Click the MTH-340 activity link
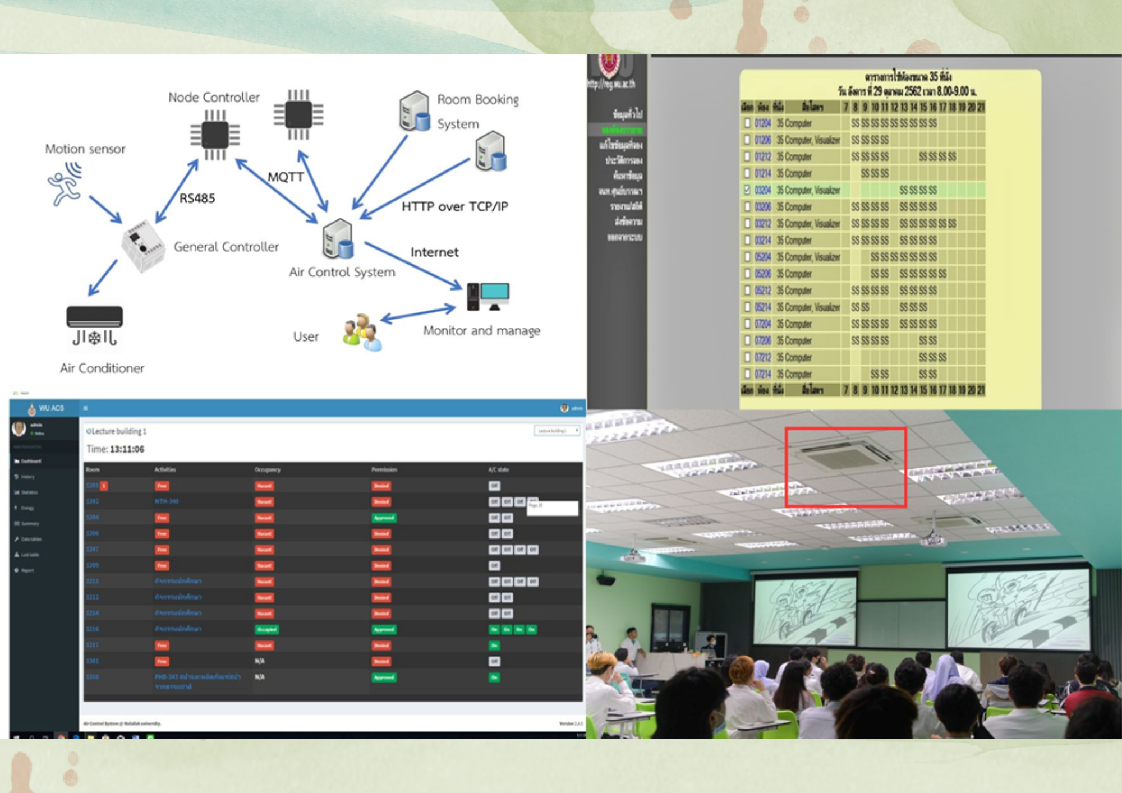 coord(167,501)
